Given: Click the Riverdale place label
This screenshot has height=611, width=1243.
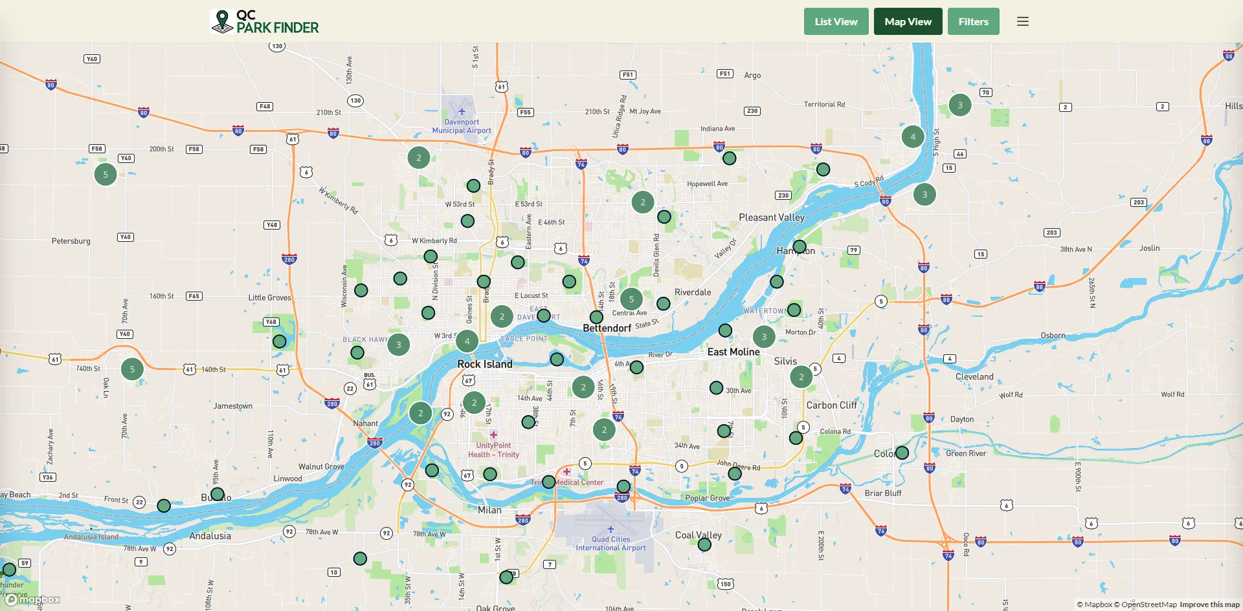Looking at the screenshot, I should tap(693, 292).
